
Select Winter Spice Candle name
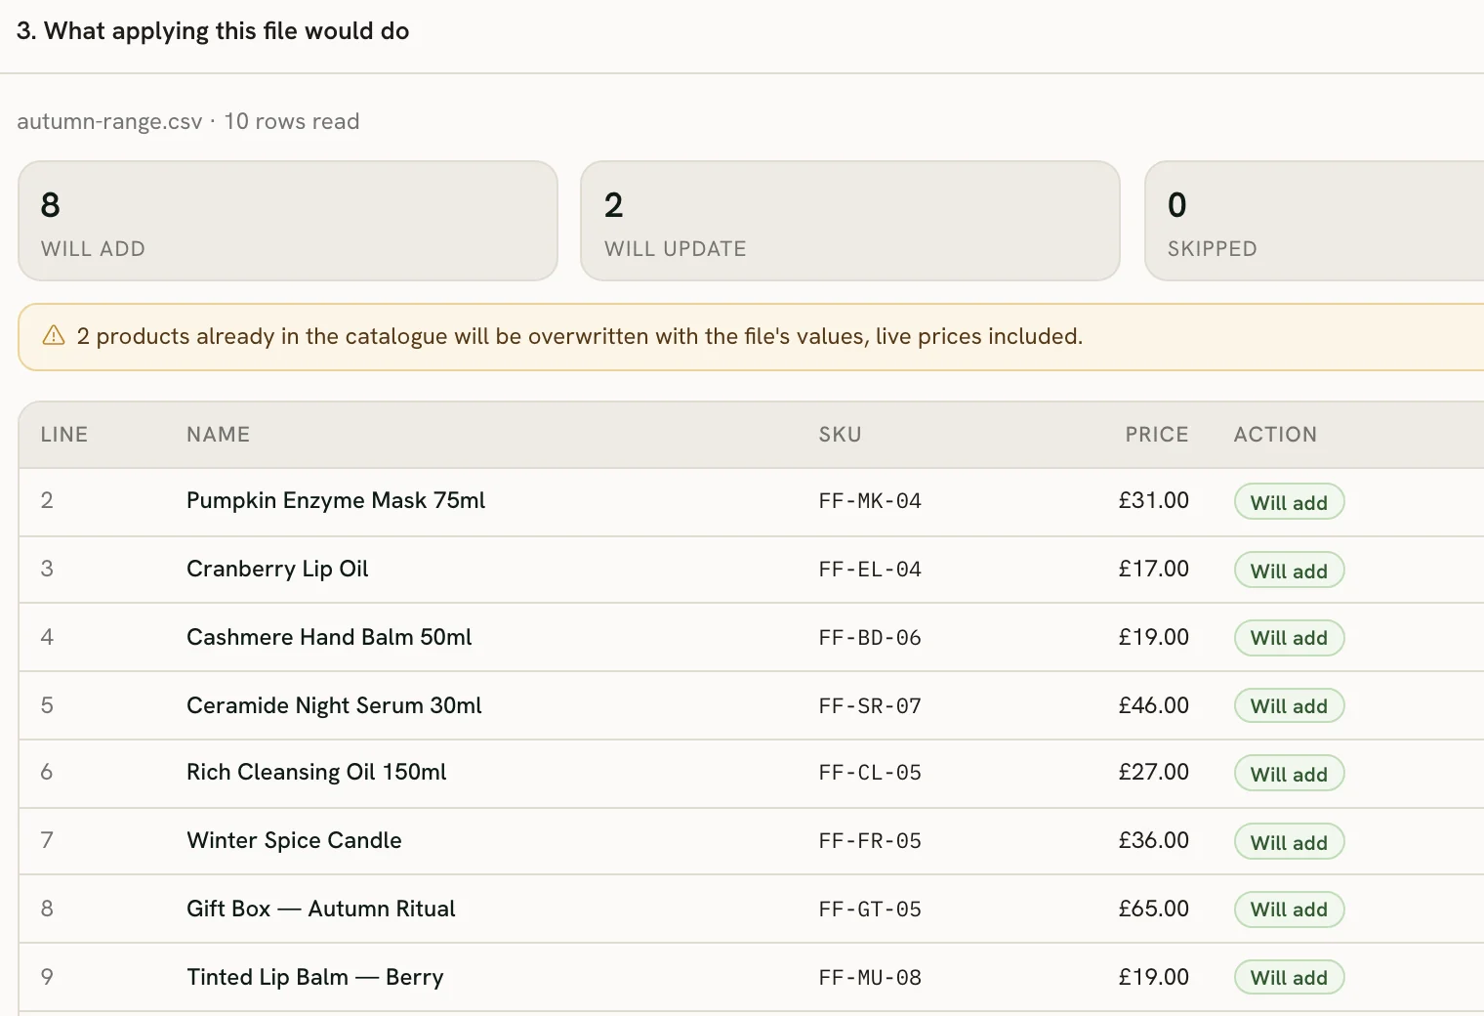click(294, 840)
